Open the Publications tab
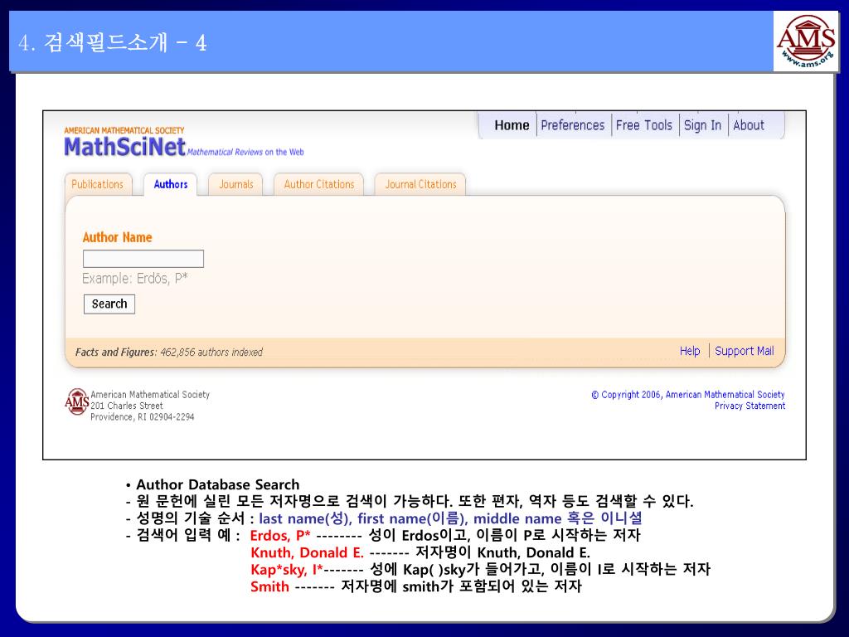Image resolution: width=849 pixels, height=637 pixels. 98,184
